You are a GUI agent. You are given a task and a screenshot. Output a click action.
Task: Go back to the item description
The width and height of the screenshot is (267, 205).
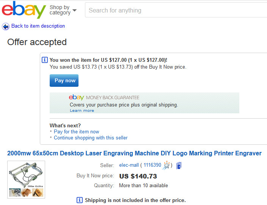point(38,26)
